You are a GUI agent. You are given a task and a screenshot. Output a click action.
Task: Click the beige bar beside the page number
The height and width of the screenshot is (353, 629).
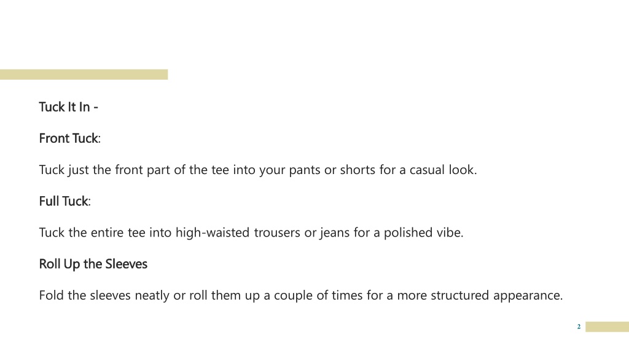pos(607,327)
